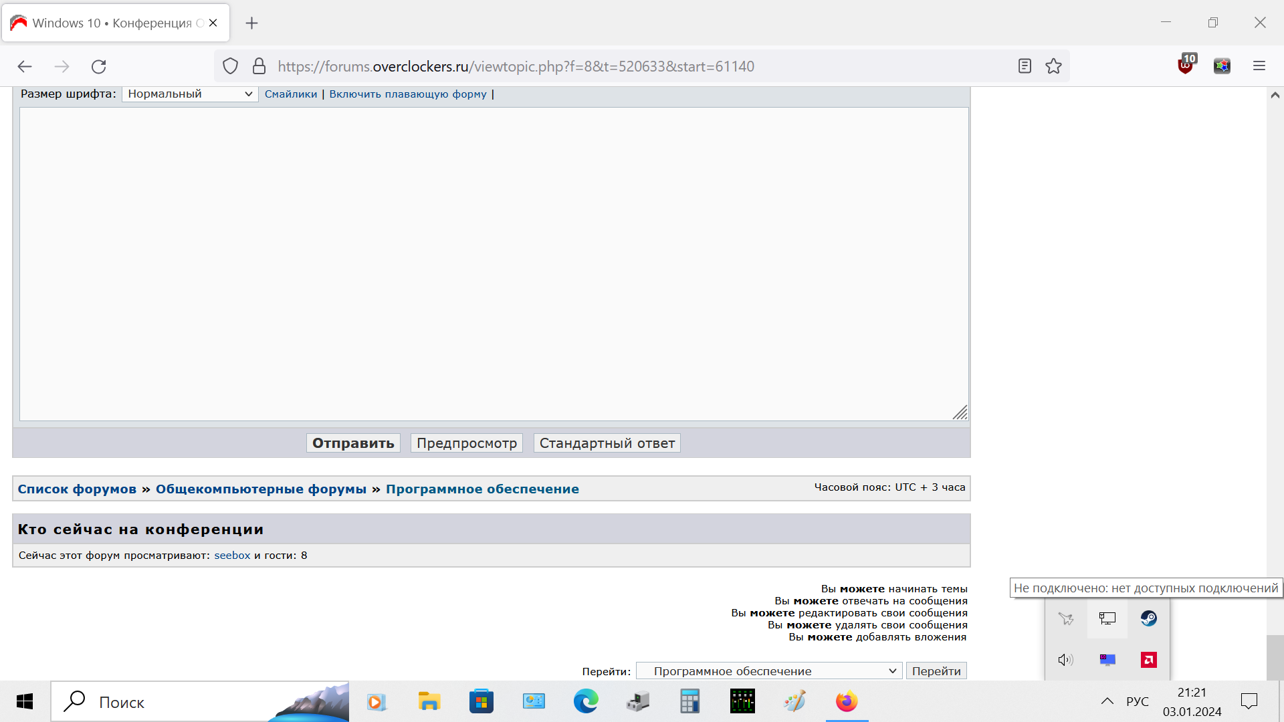Reload the current forum page
The height and width of the screenshot is (722, 1284).
coord(99,66)
